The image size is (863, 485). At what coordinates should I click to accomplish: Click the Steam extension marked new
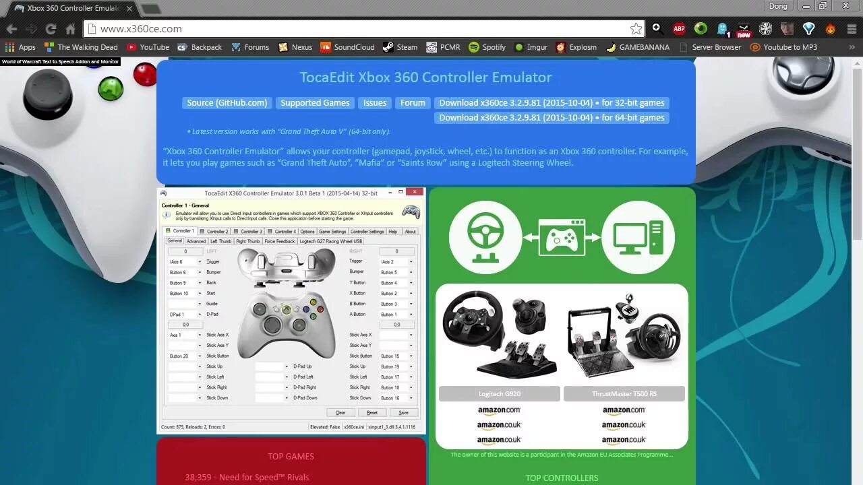tap(744, 28)
